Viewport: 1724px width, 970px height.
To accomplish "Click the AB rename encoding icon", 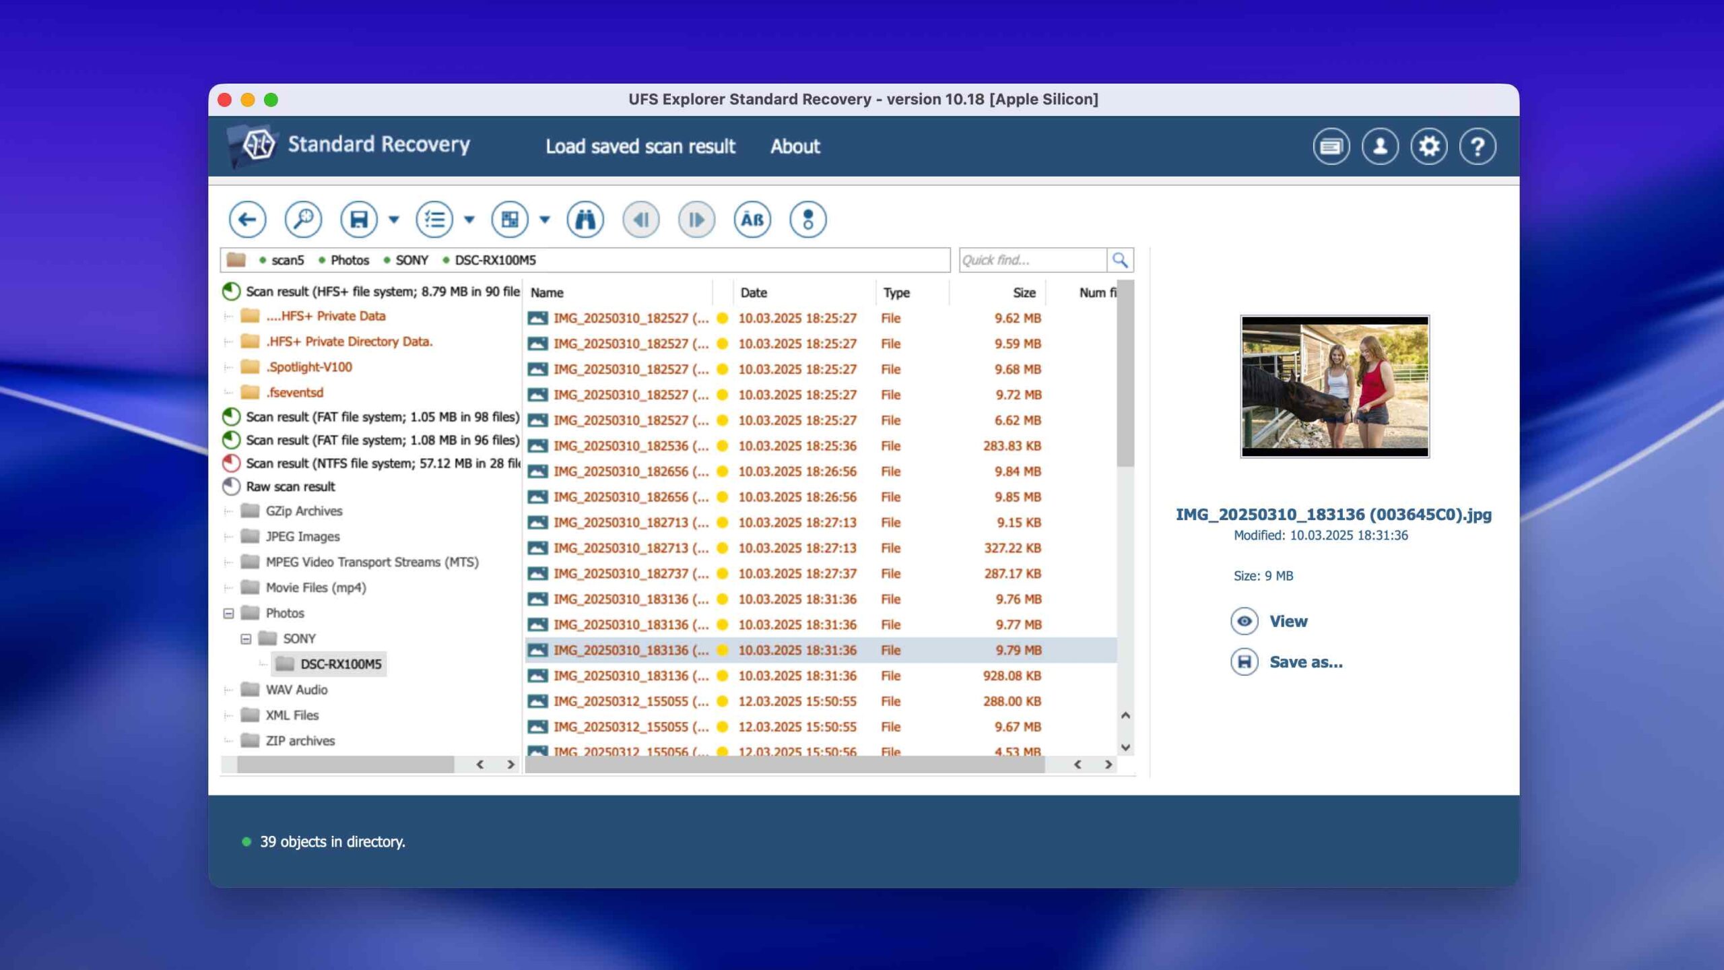I will point(752,220).
